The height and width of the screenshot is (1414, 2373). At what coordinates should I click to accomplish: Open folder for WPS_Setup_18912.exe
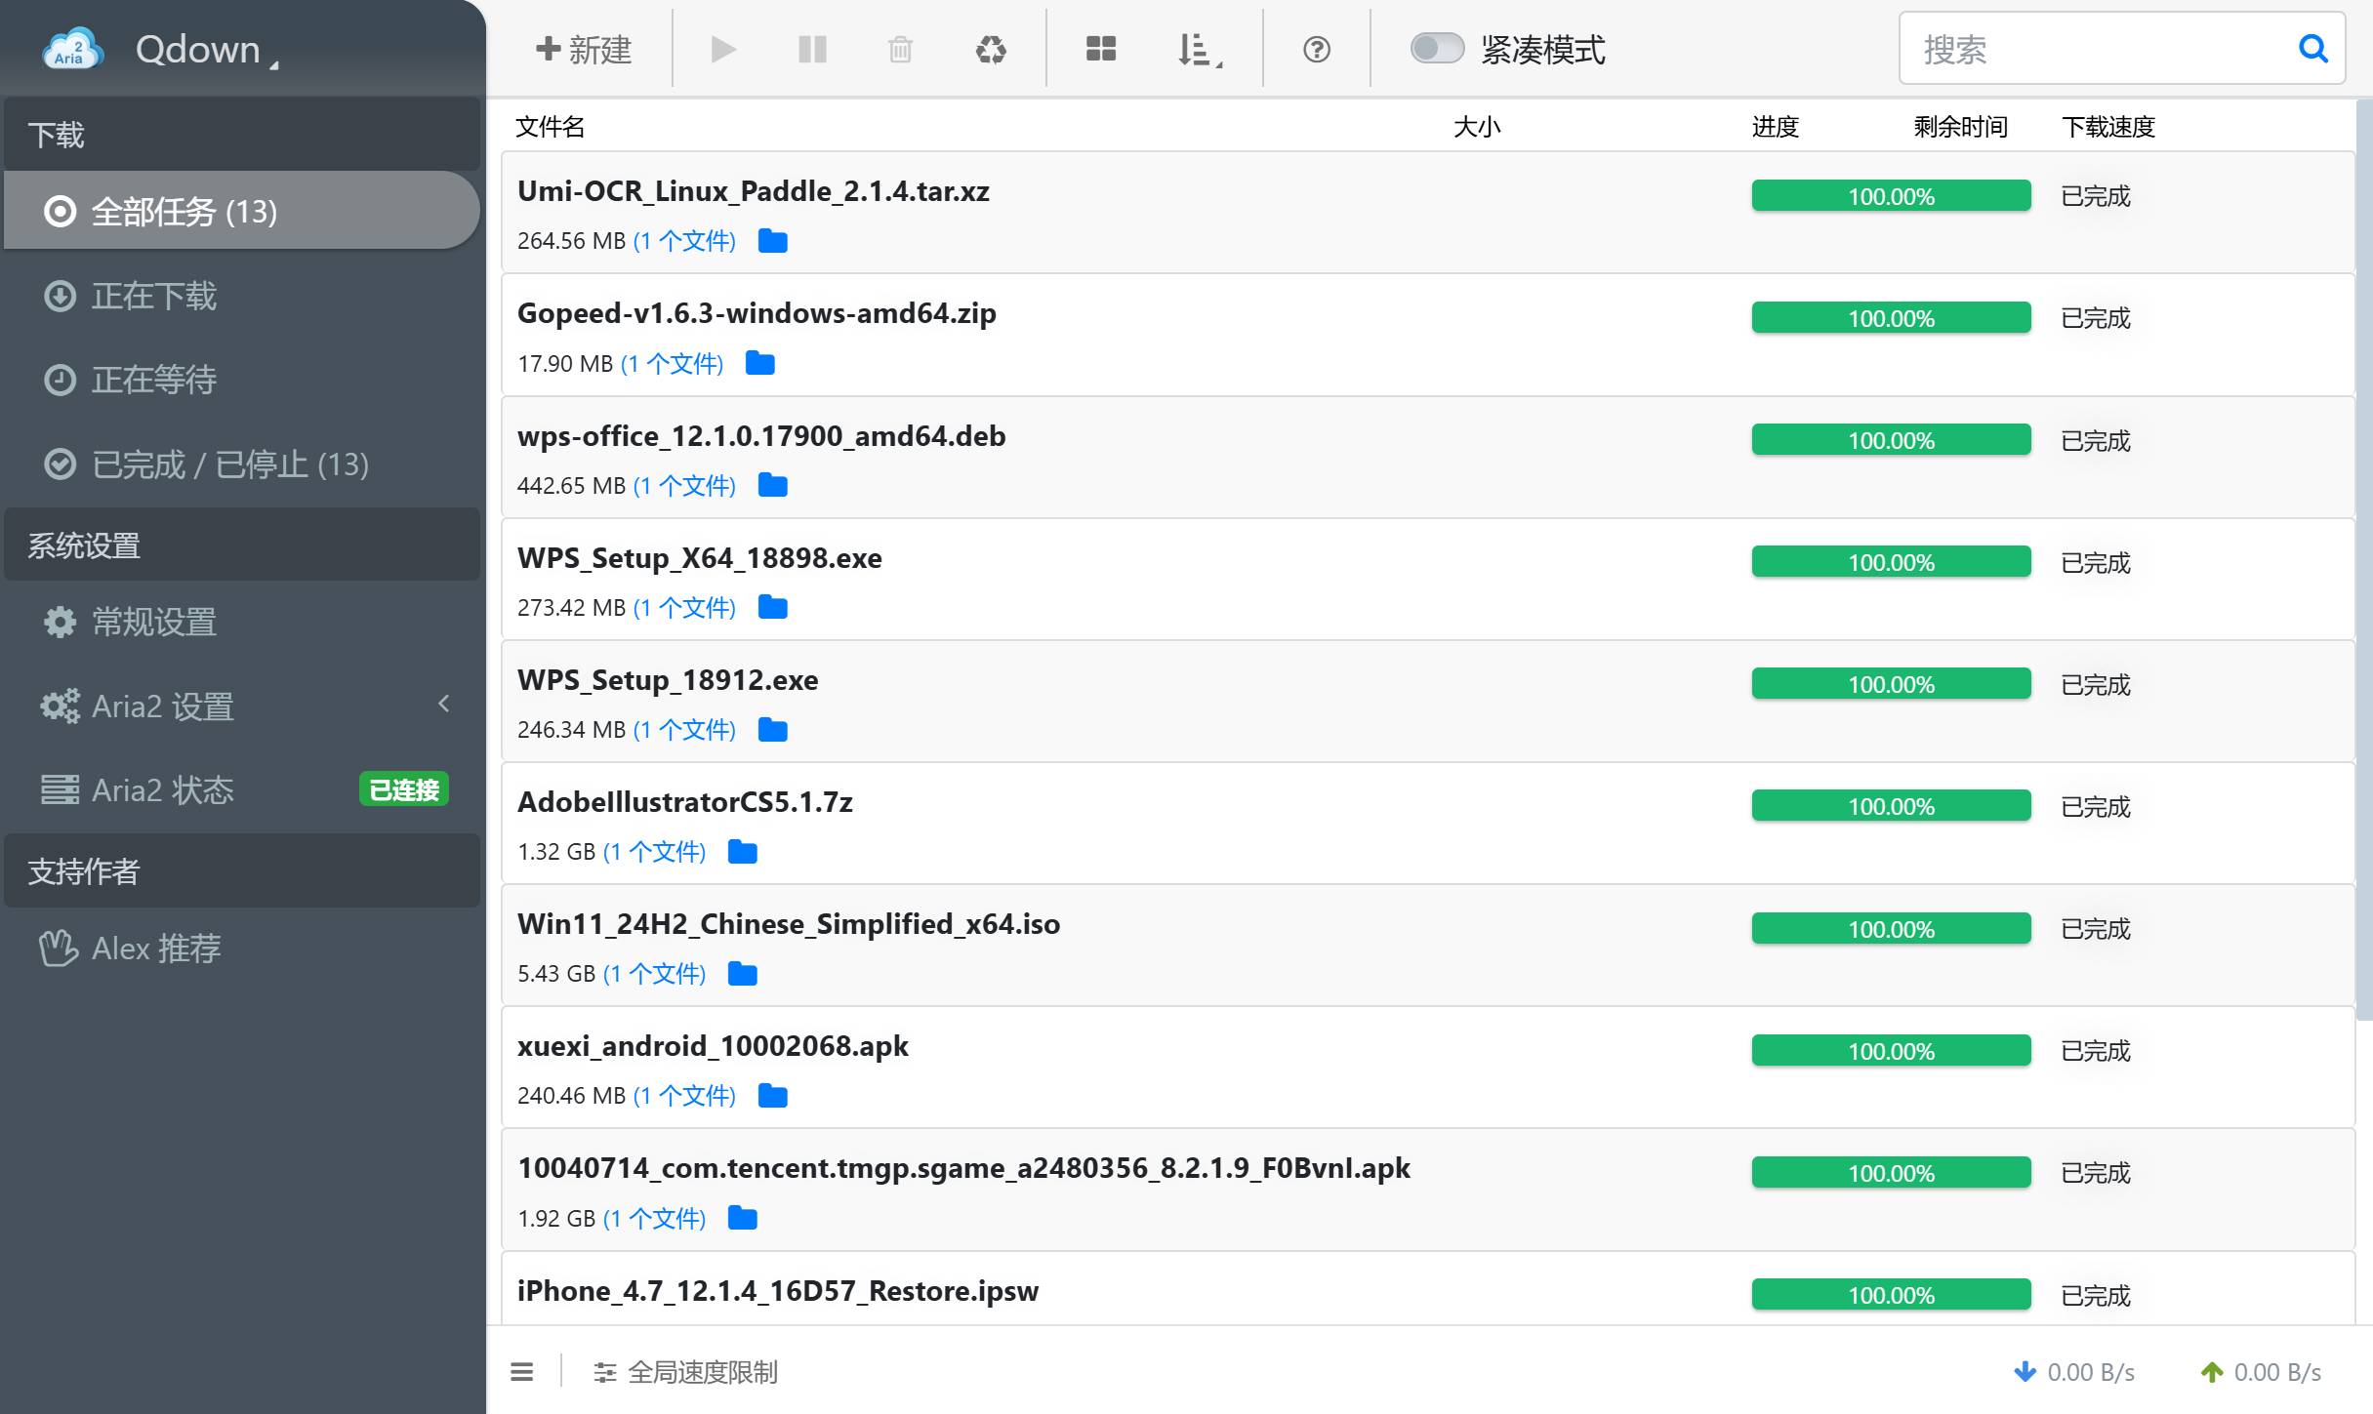pos(773,729)
